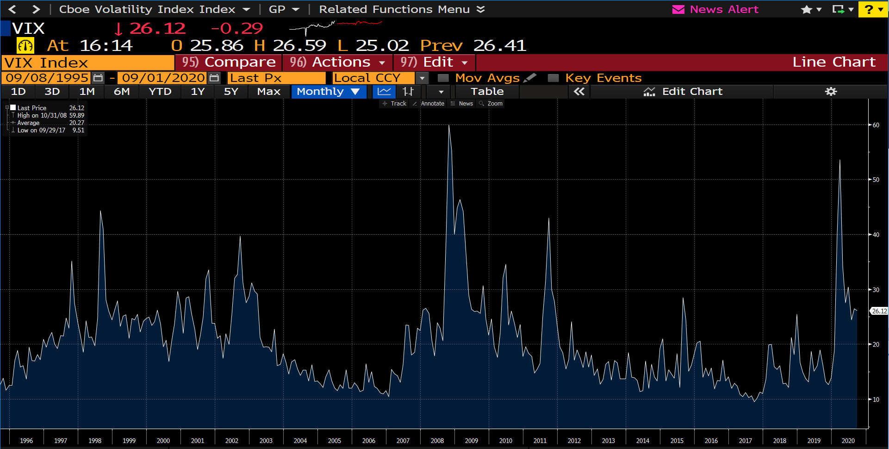
Task: Click the Last Px field
Action: [x=276, y=78]
